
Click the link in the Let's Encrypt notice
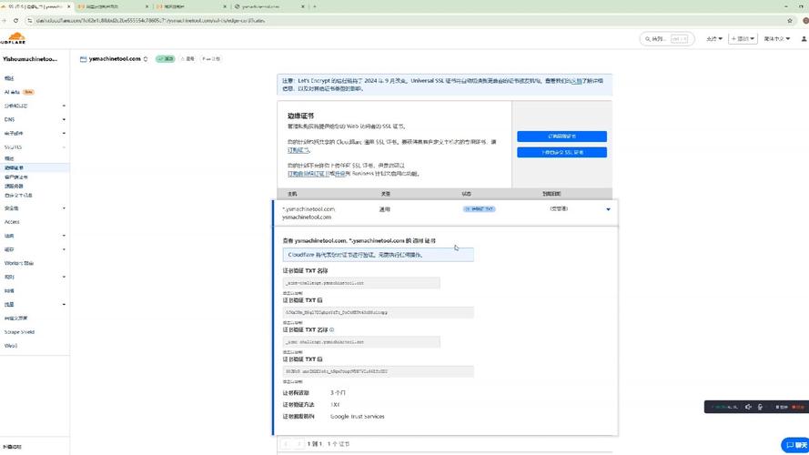coord(576,81)
